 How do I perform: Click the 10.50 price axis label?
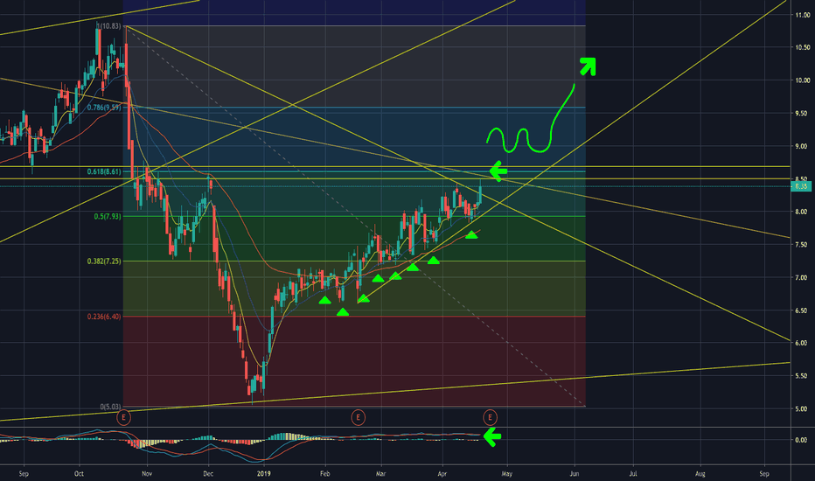pyautogui.click(x=803, y=47)
